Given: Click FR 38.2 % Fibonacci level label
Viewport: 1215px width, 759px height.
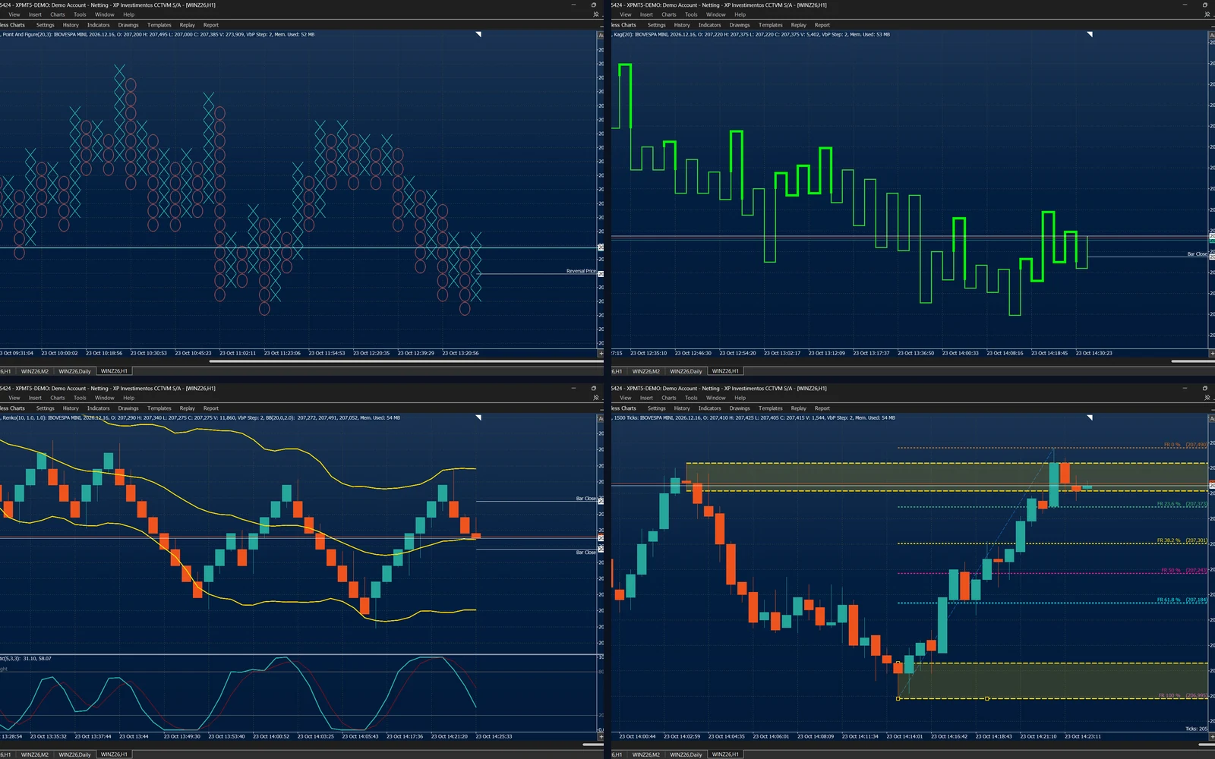Looking at the screenshot, I should pos(1182,540).
